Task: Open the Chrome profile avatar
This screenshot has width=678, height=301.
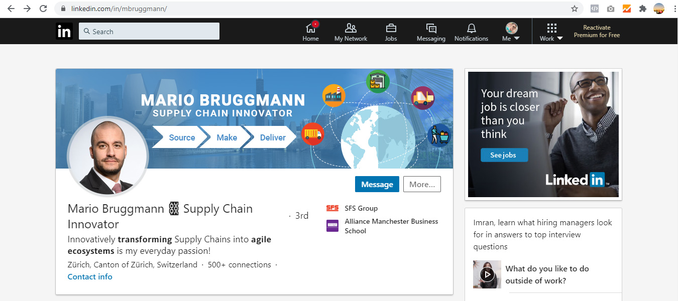Action: point(659,9)
